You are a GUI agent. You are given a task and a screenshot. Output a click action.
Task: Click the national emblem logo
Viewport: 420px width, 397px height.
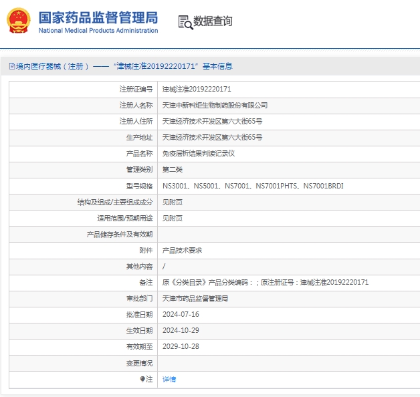(19, 21)
